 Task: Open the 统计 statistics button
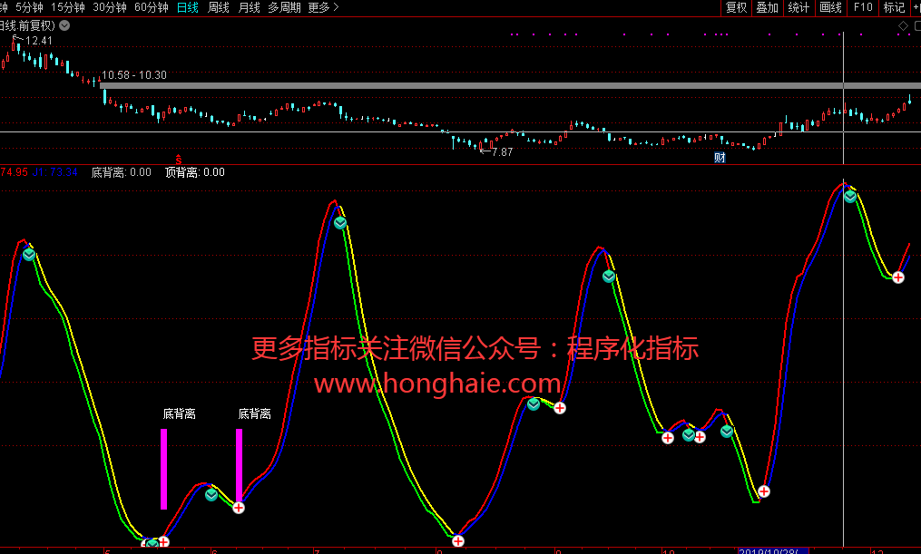(x=799, y=7)
